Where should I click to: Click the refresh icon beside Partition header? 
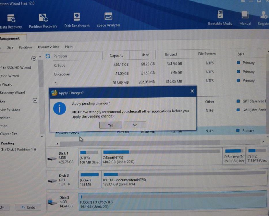click(48, 56)
